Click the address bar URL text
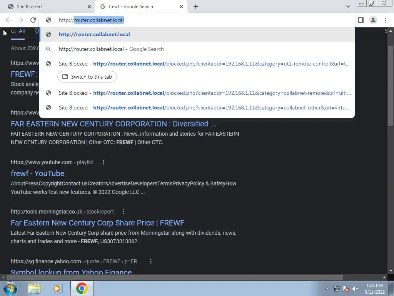This screenshot has width=394, height=296. 91,20
